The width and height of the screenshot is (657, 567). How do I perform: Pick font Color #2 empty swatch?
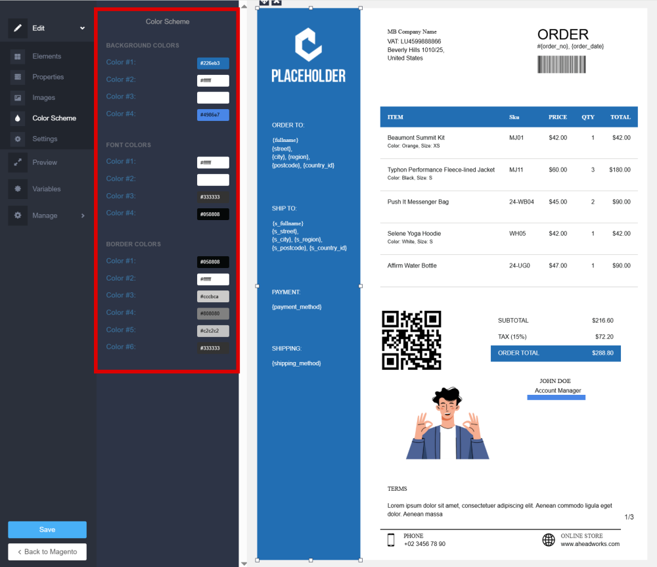(213, 180)
